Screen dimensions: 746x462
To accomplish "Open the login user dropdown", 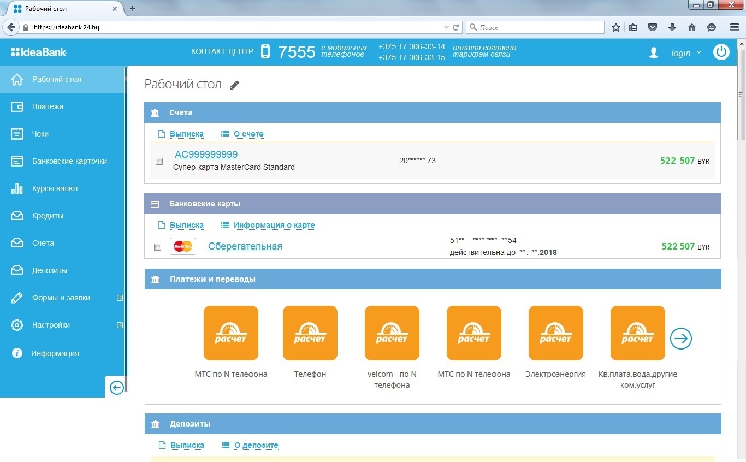I will tap(685, 53).
